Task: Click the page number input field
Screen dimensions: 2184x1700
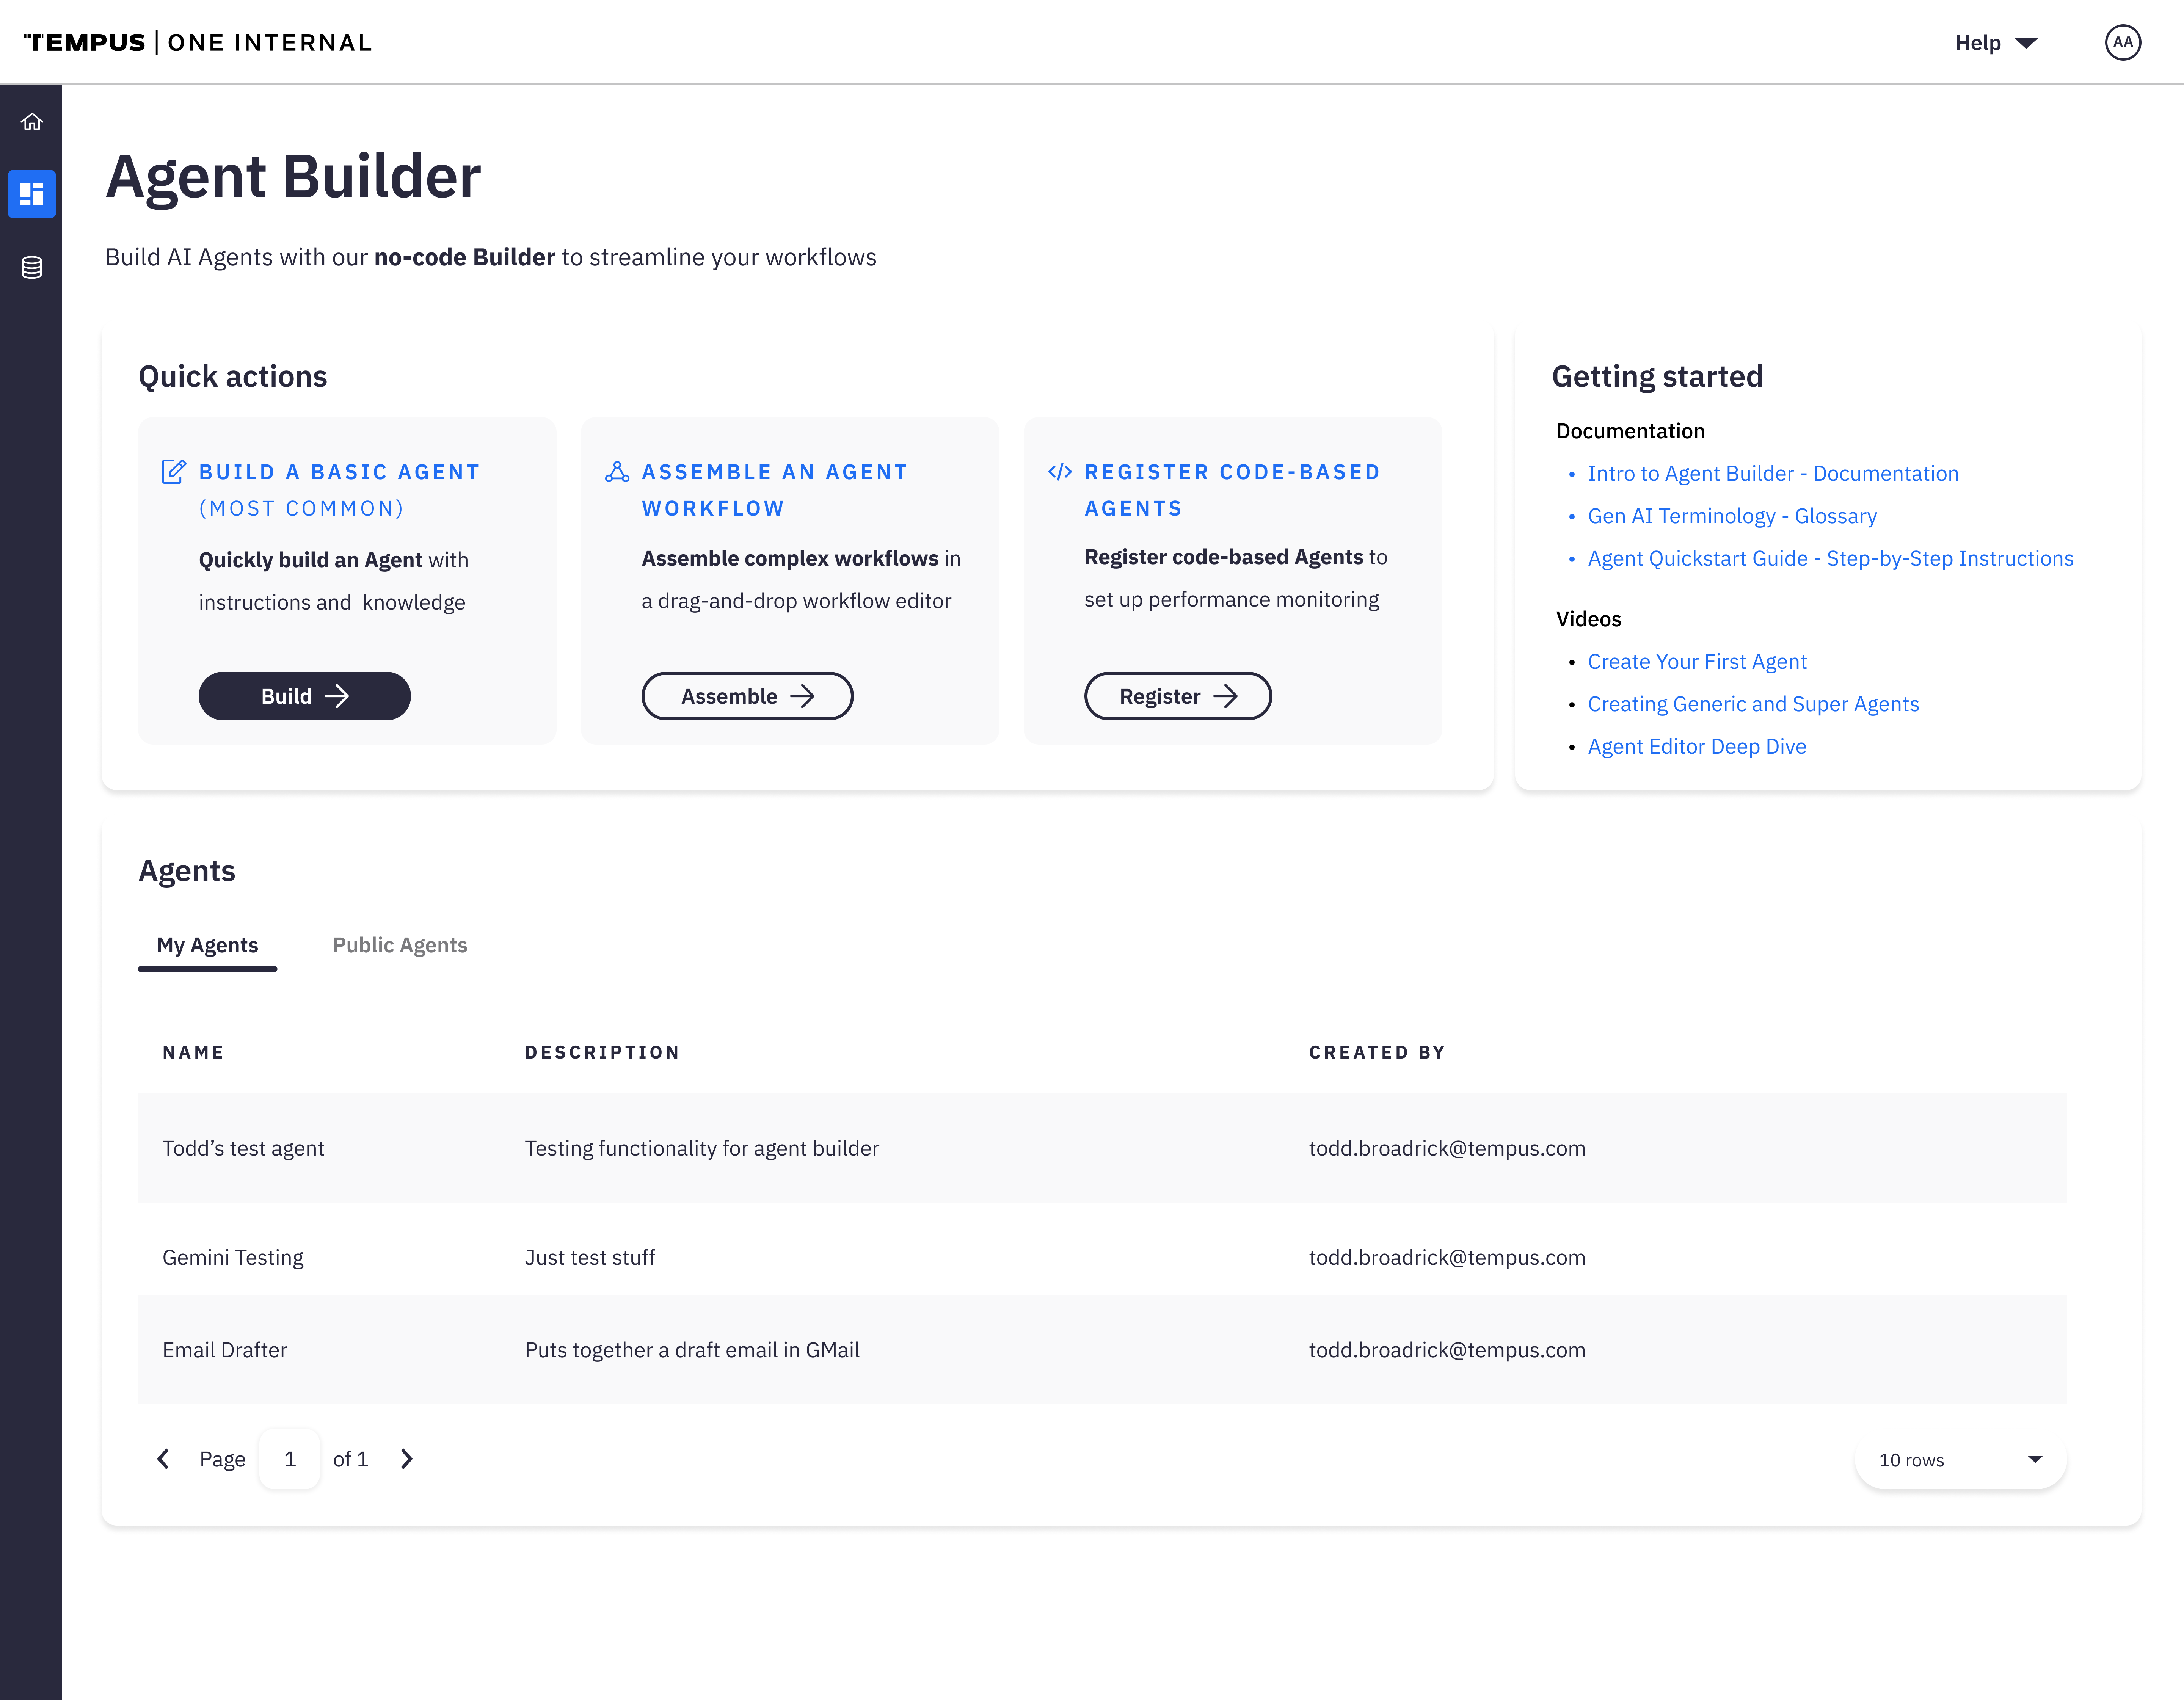Action: pyautogui.click(x=290, y=1459)
